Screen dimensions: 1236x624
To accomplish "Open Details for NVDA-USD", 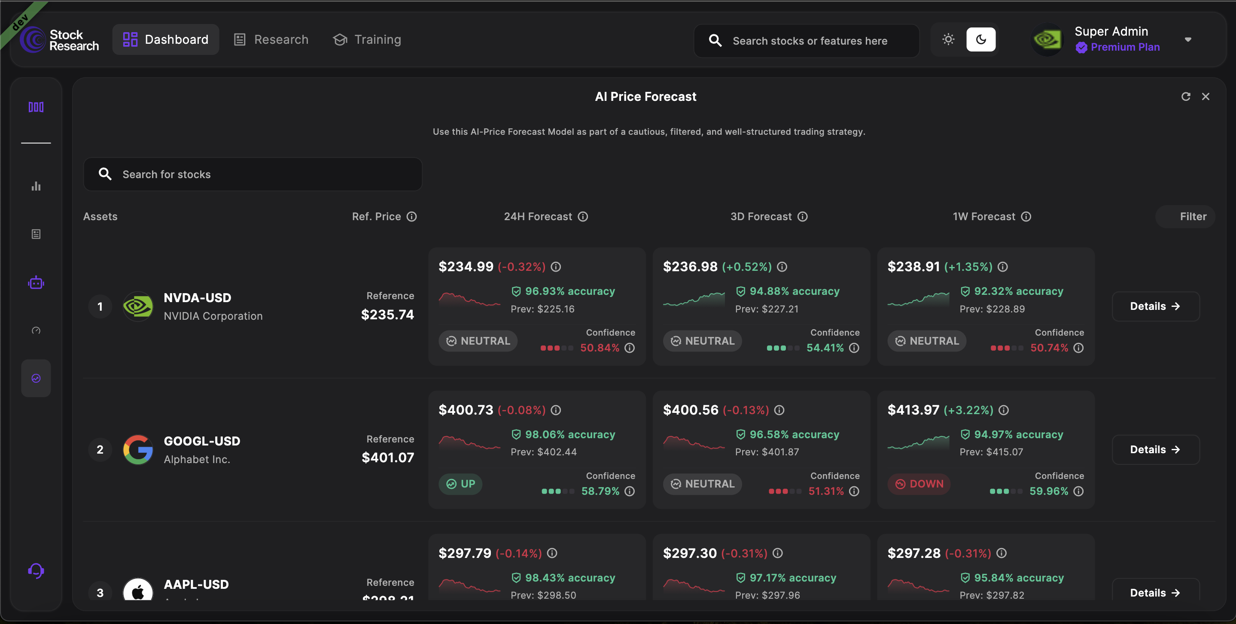I will (x=1155, y=306).
